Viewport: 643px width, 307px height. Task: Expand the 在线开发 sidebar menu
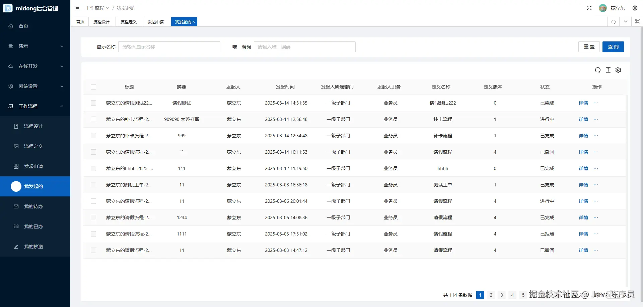35,66
